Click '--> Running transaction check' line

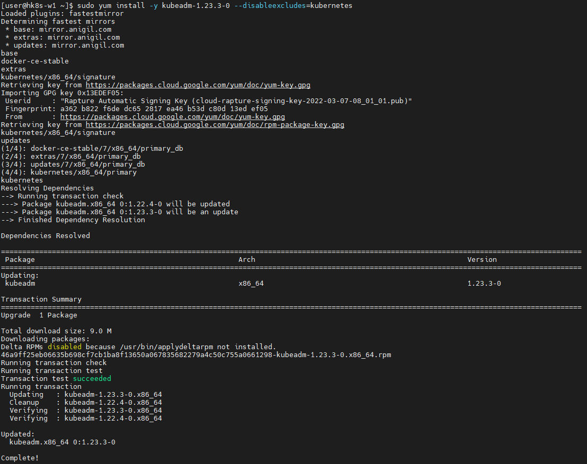[x=62, y=196]
